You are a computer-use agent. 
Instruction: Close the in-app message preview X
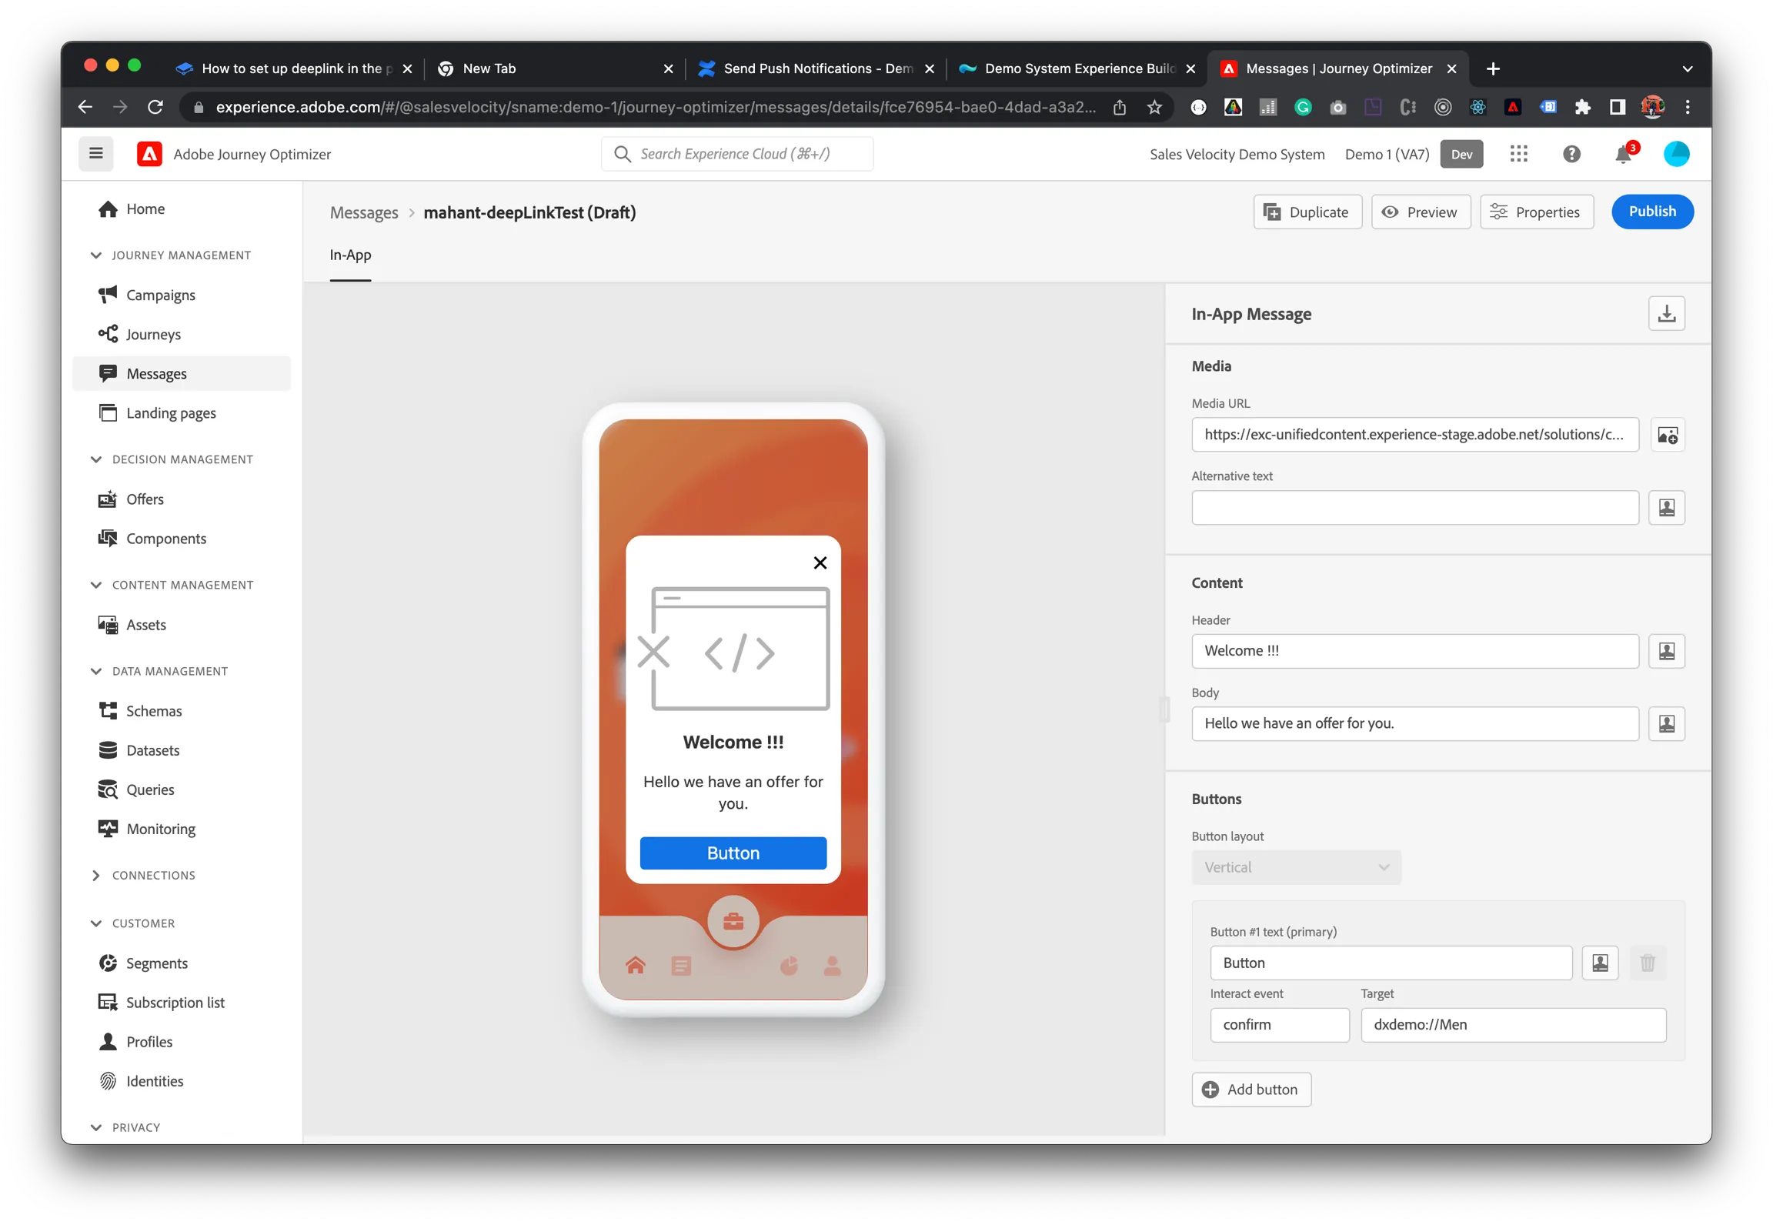820,562
